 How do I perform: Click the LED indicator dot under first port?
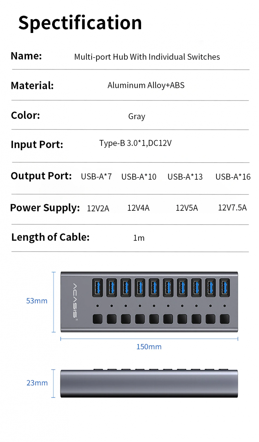[x=98, y=306]
